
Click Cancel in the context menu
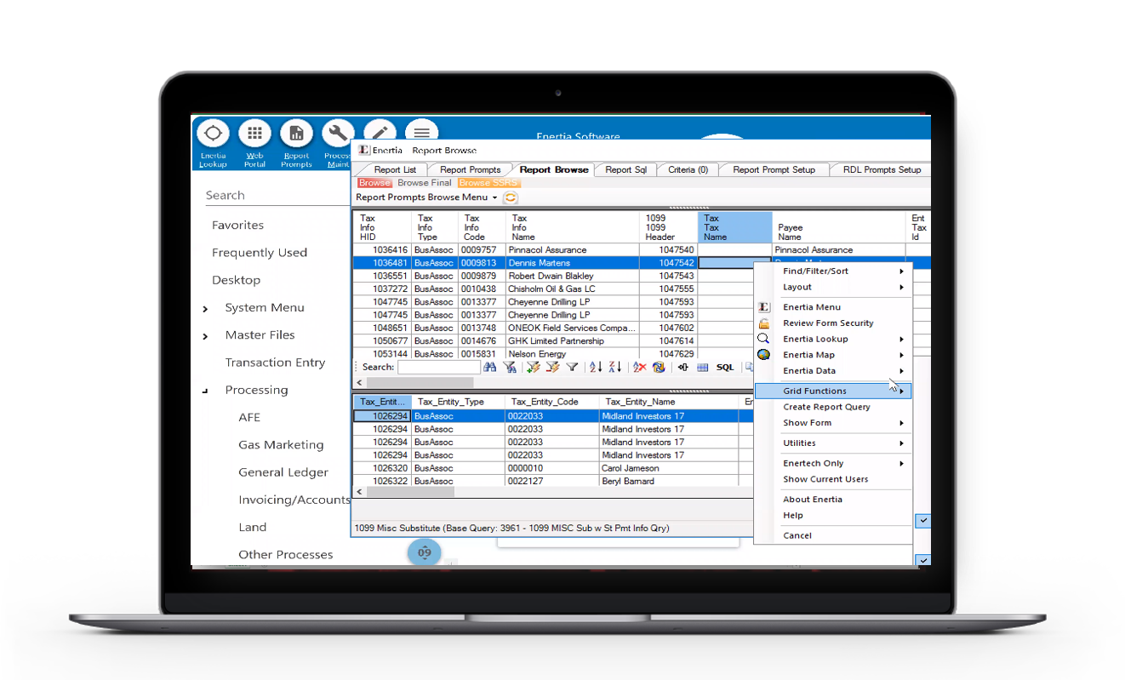click(833, 535)
